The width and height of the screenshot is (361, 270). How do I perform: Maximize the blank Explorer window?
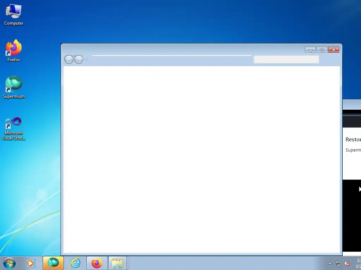[322, 50]
